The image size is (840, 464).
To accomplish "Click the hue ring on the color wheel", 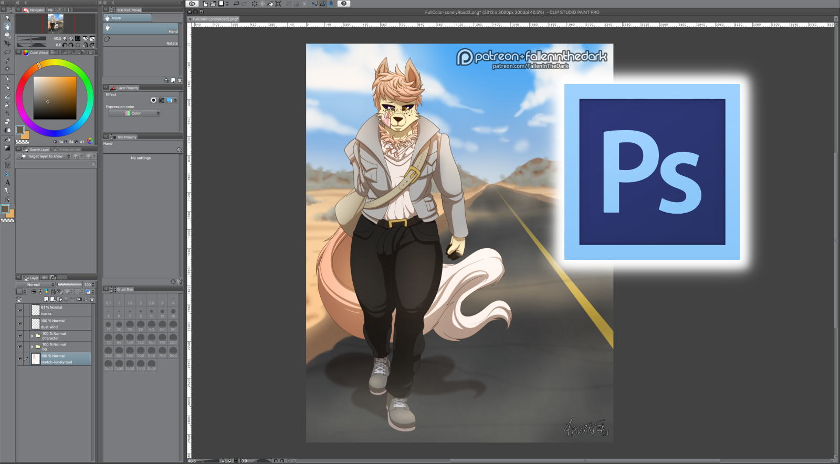I will click(55, 62).
